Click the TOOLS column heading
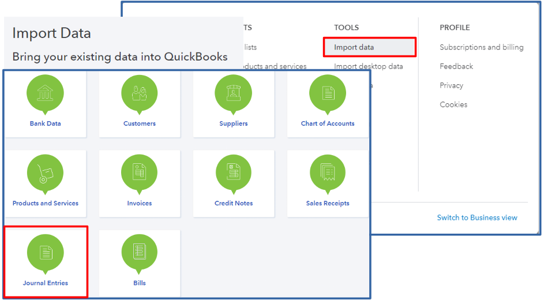 click(346, 27)
